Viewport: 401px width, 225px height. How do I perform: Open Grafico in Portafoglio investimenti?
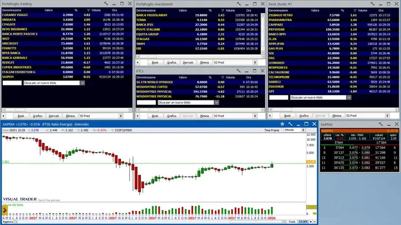[x=172, y=62]
